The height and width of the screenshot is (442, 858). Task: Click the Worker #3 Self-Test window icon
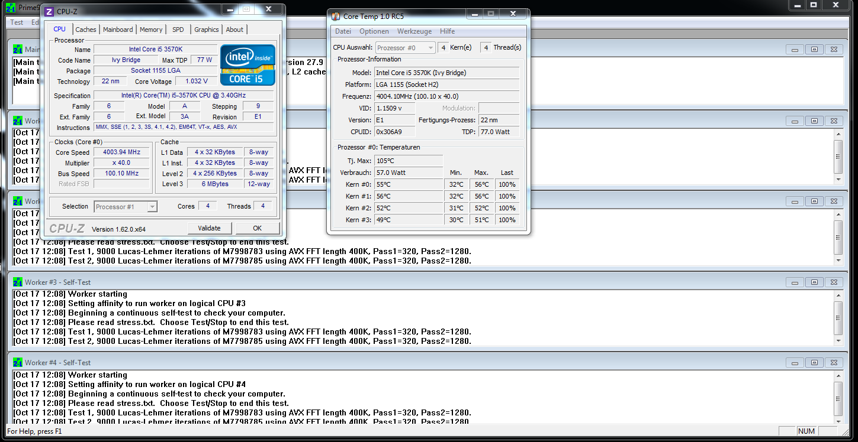click(18, 282)
